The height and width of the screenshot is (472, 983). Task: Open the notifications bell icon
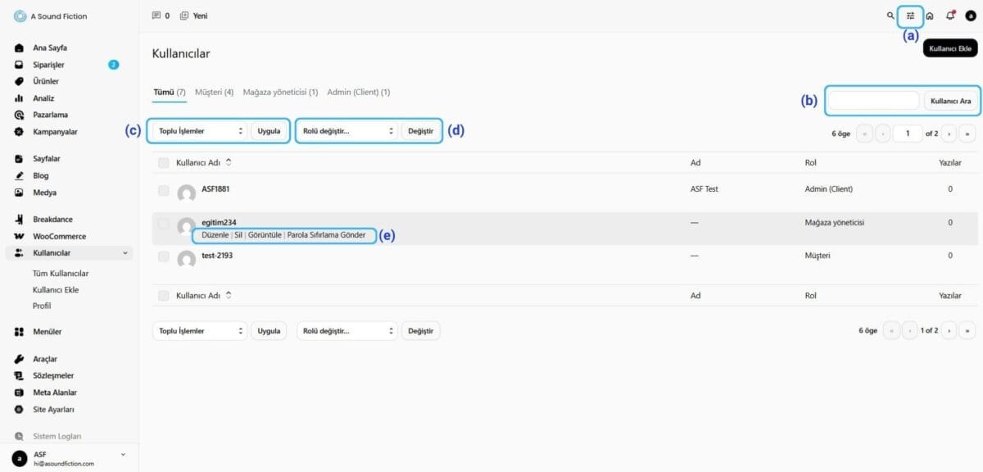click(950, 16)
